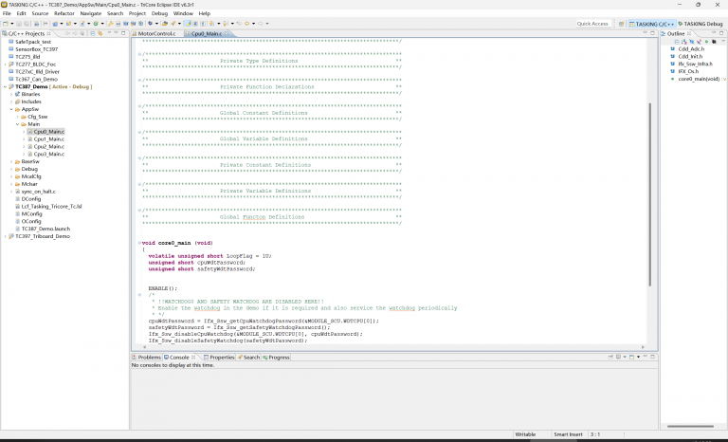
Task: Open the Window menu
Action: coord(183,13)
